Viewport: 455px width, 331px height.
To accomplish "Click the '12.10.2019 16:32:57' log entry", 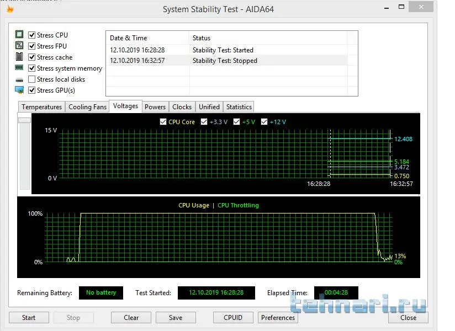I will point(137,61).
